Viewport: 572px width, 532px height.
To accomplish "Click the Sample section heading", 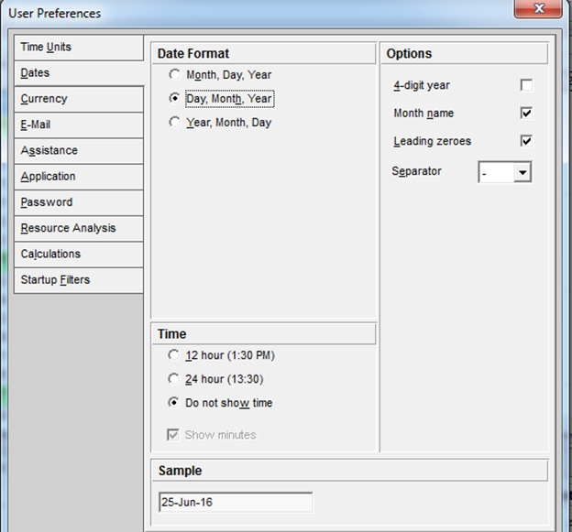I will click(181, 471).
